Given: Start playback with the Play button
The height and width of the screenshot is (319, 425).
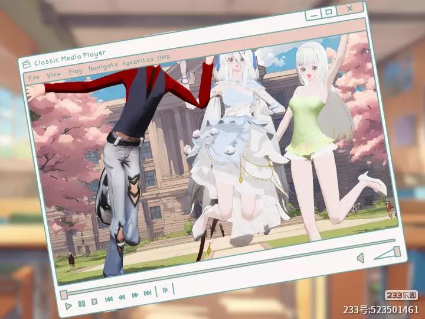Looking at the screenshot, I should pyautogui.click(x=68, y=306).
